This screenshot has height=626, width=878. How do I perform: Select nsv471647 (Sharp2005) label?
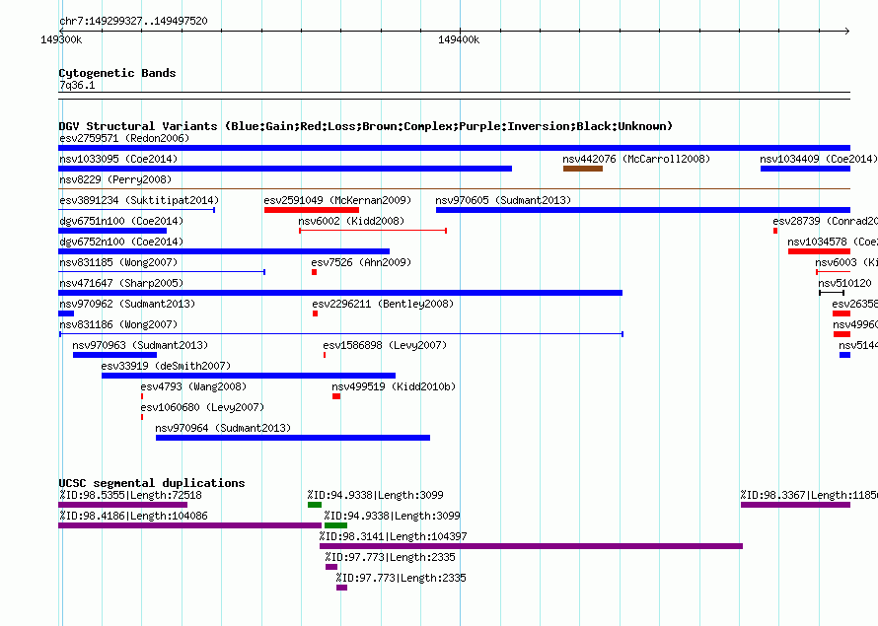121,283
